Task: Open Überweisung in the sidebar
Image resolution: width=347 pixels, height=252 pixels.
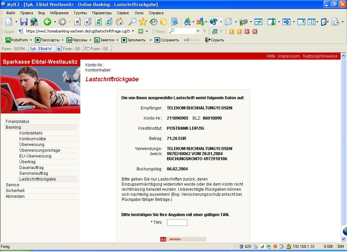Action: tap(32, 145)
